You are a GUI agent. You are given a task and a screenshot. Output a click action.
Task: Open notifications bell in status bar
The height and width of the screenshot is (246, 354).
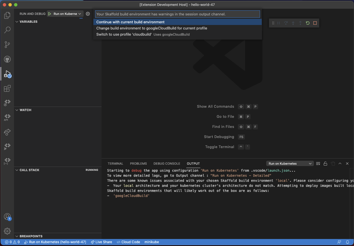tap(348, 242)
